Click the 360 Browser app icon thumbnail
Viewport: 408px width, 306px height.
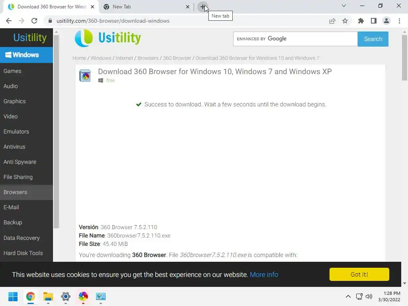[x=85, y=76]
